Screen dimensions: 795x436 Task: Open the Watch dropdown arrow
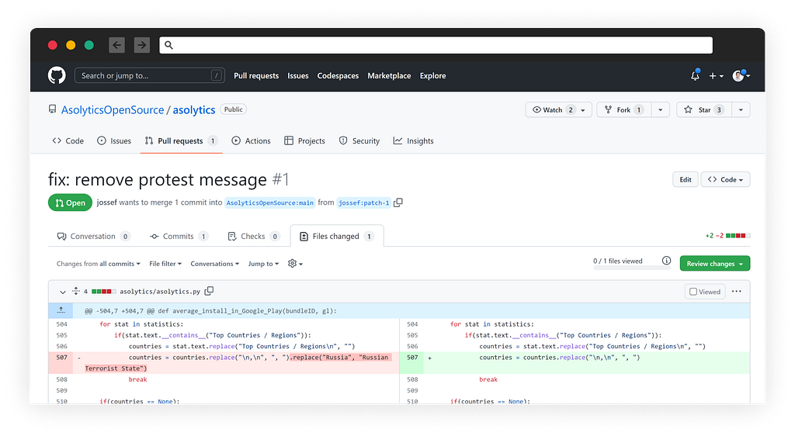pyautogui.click(x=583, y=110)
